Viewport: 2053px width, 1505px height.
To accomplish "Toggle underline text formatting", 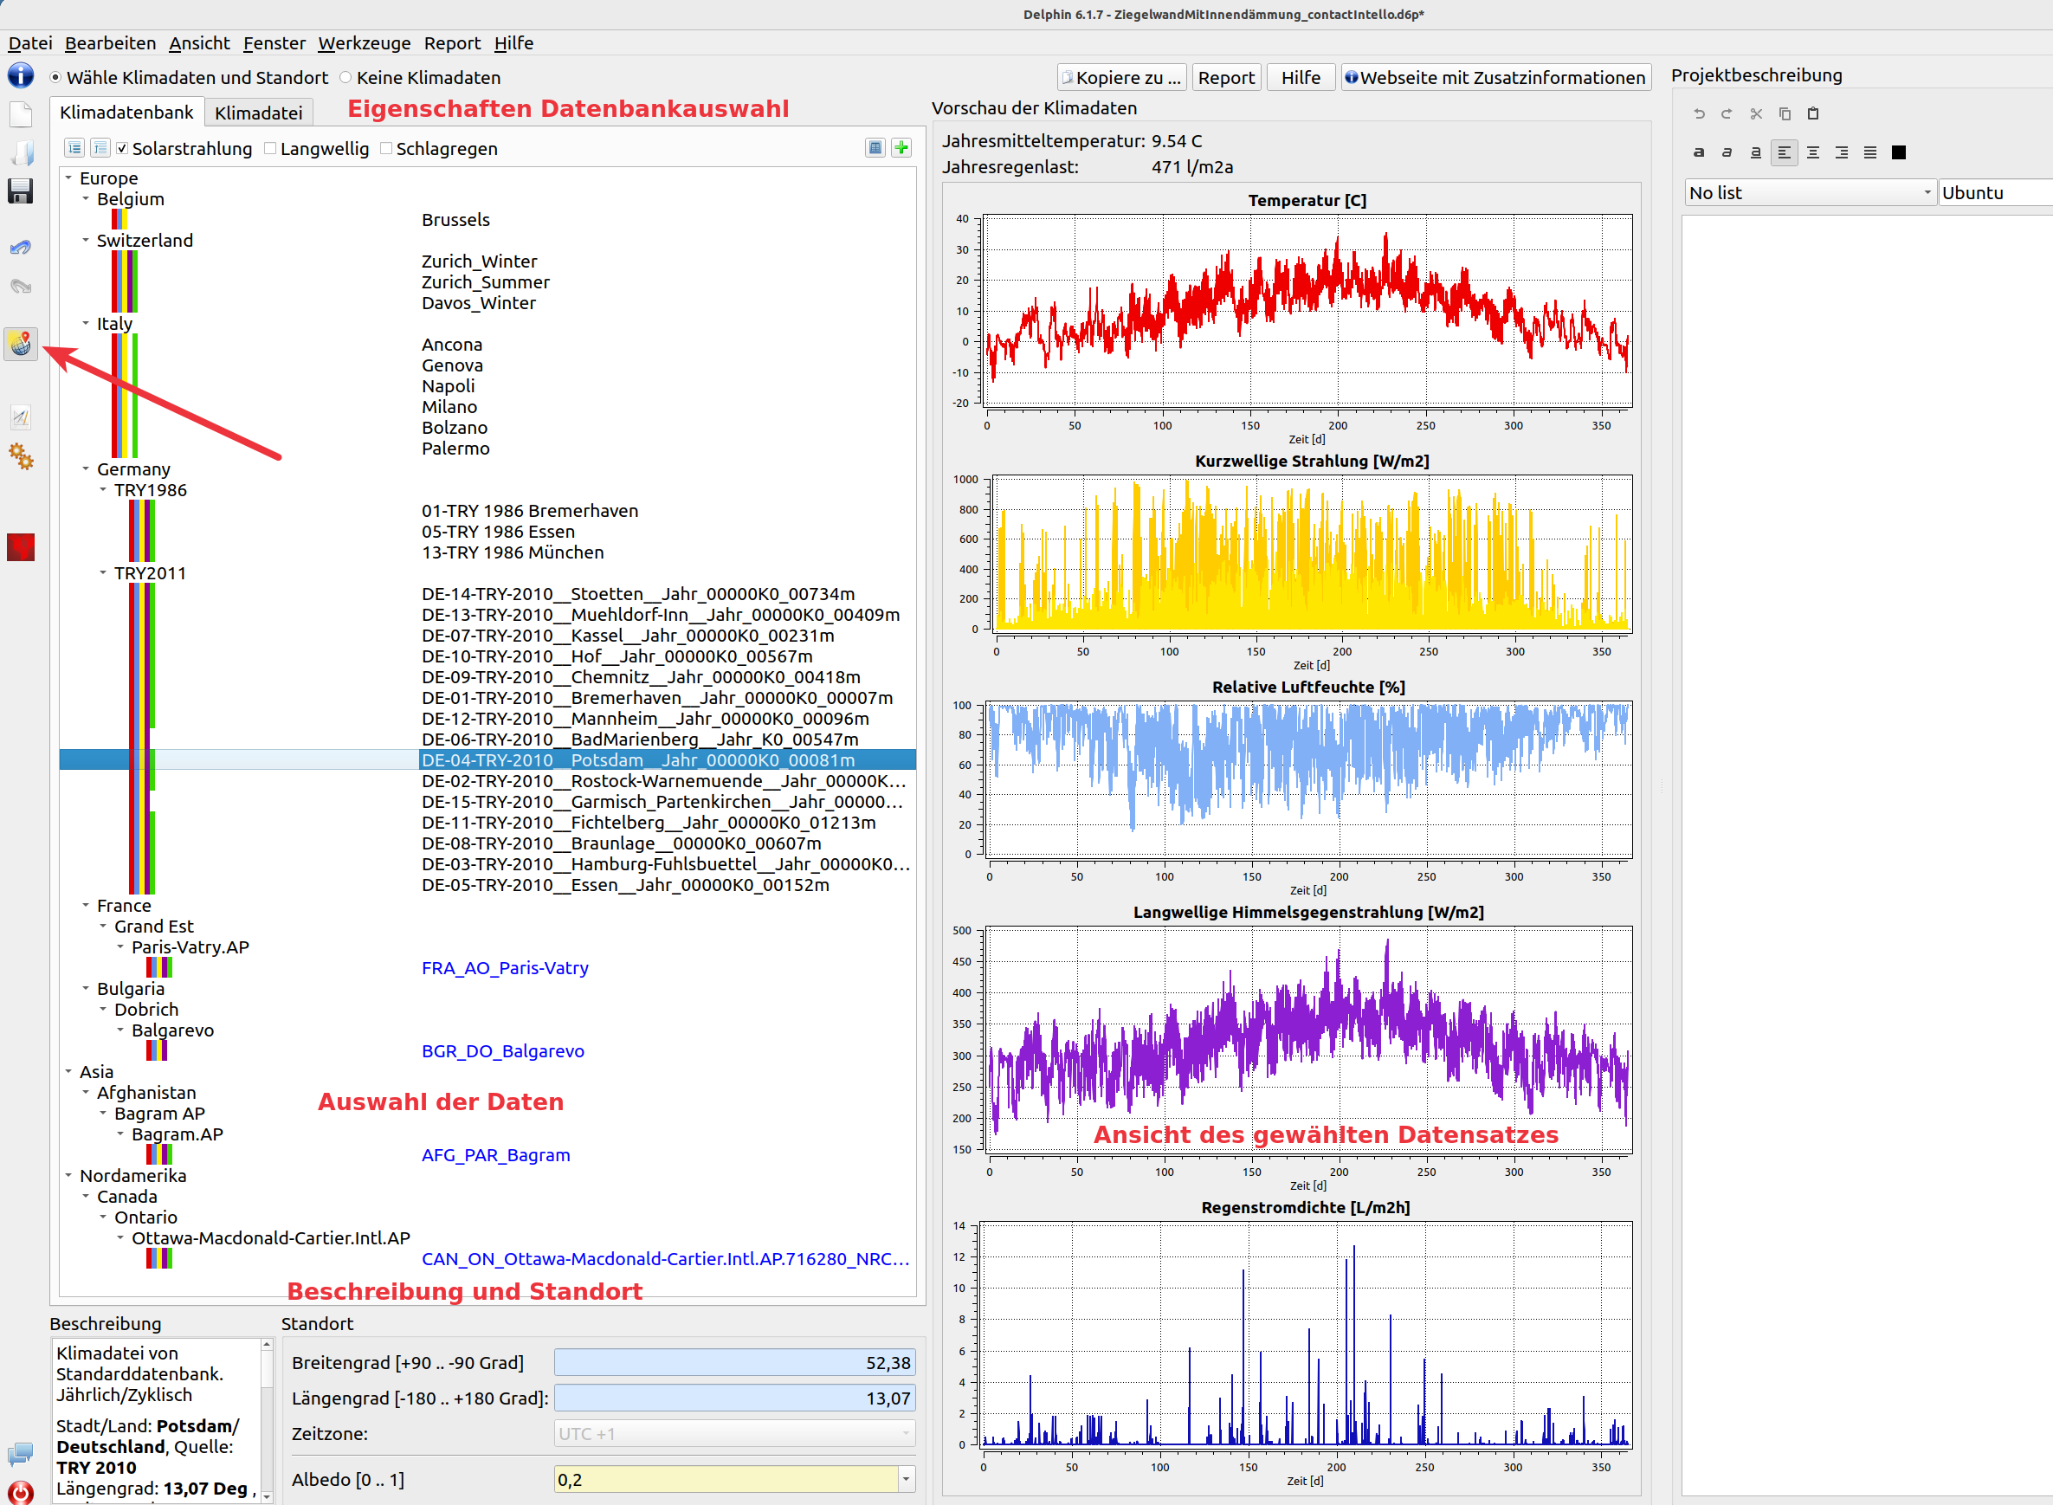I will pos(1755,152).
